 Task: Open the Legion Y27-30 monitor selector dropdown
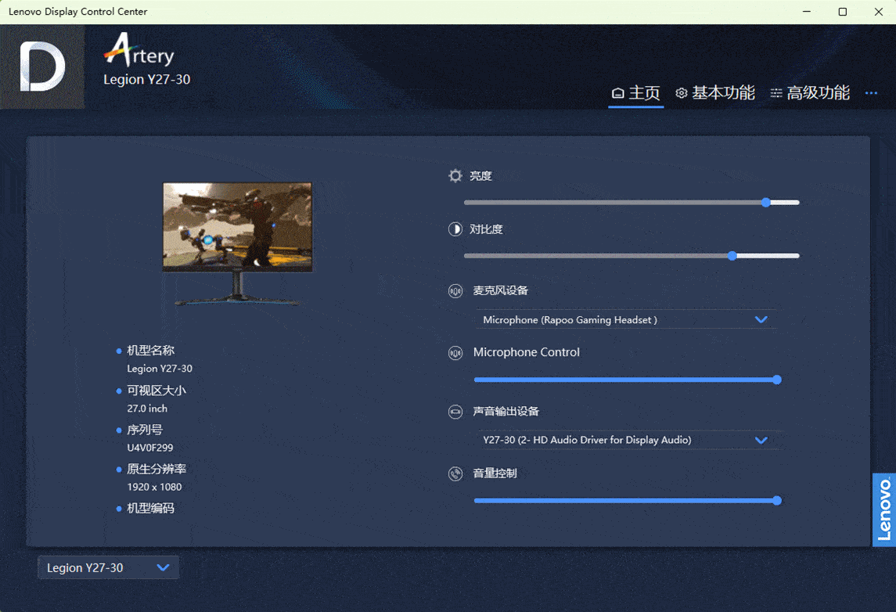(108, 567)
